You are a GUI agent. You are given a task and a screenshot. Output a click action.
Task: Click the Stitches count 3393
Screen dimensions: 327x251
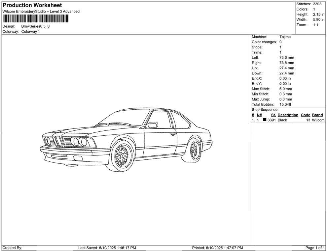[x=317, y=4]
